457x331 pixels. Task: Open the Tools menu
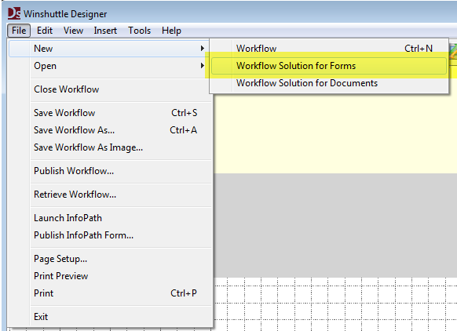point(139,31)
